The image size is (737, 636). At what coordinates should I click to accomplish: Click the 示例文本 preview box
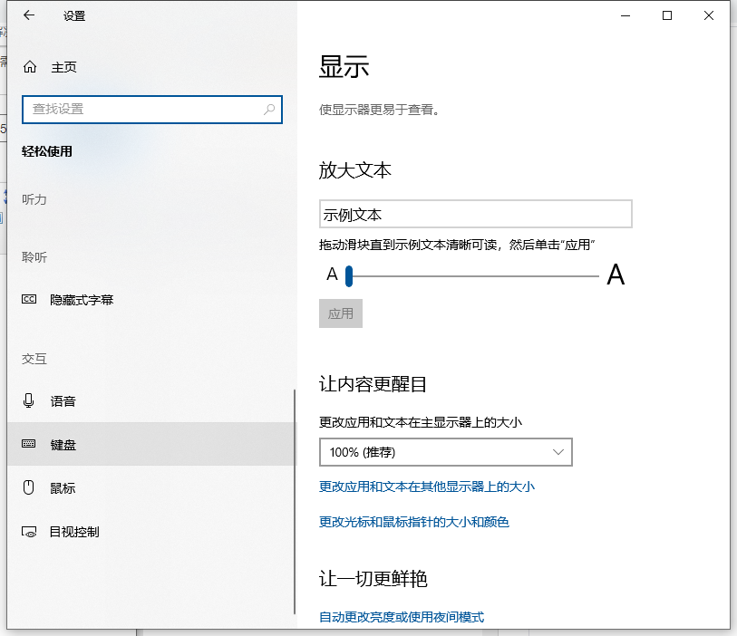coord(475,215)
